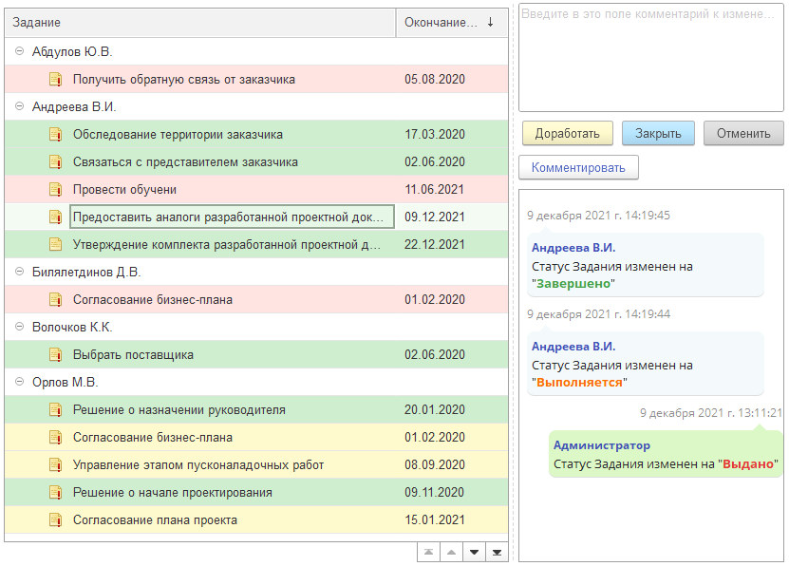Collapse the 'Билялетдинов Д.В.' group node

pyautogui.click(x=20, y=273)
